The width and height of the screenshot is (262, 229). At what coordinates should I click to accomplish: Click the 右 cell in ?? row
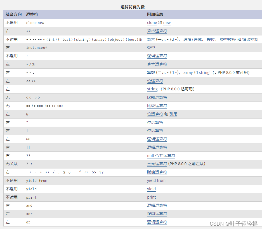[x=8, y=156]
